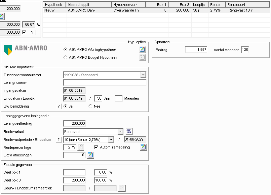
Task: Click rentevast Einddatum field 01-06-2029
Action: [x=135, y=139]
